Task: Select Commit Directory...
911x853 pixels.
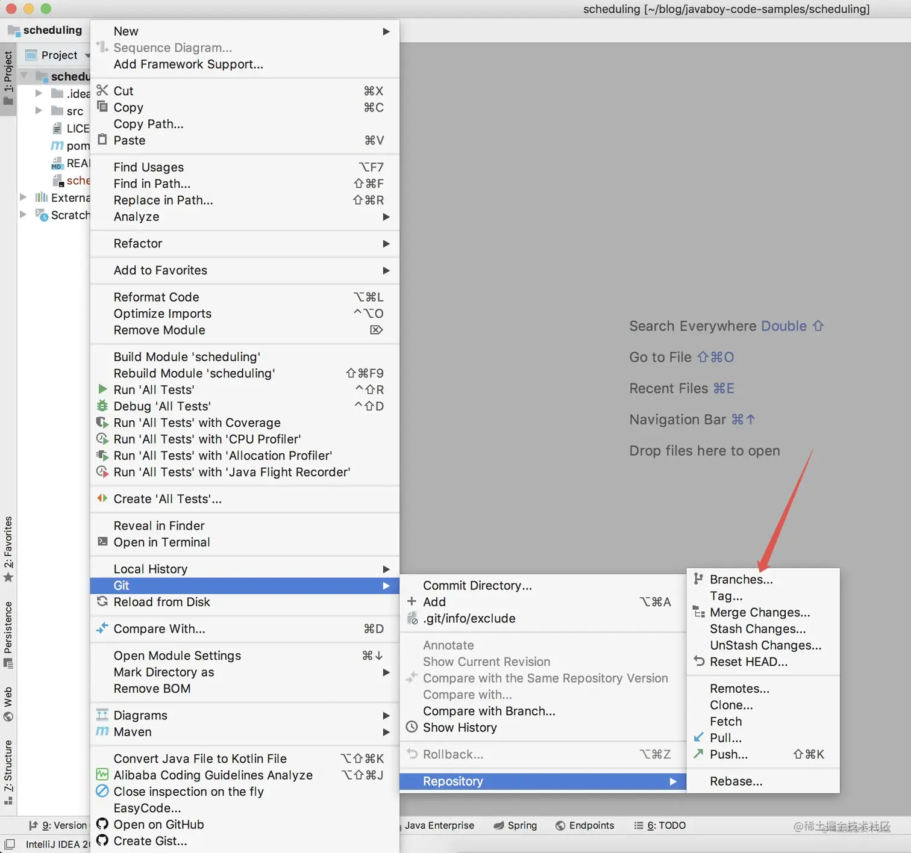Action: [x=543, y=585]
